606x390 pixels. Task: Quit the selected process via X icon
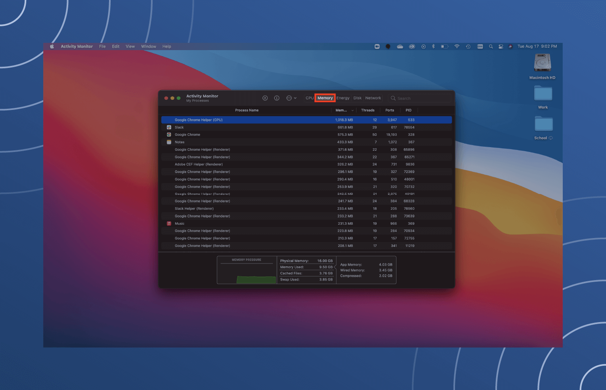click(x=265, y=98)
